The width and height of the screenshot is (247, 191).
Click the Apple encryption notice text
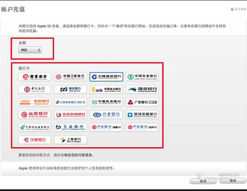pos(66,168)
